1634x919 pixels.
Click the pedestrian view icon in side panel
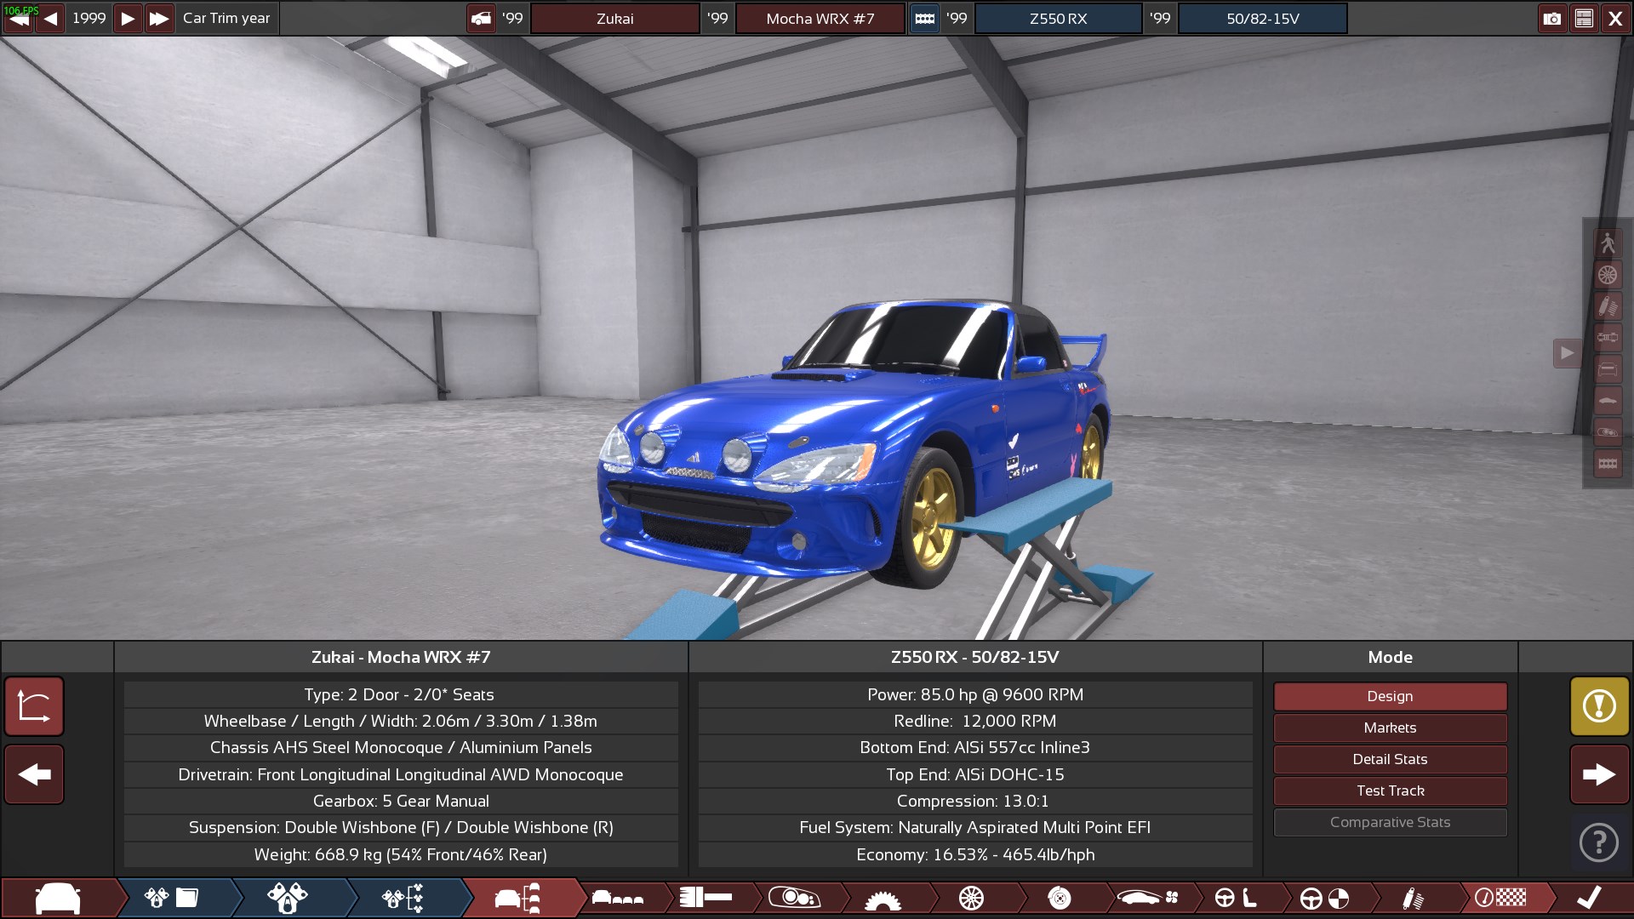coord(1608,243)
